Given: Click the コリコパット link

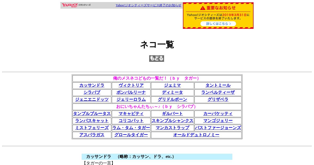Looking at the screenshot, I should (x=131, y=121).
